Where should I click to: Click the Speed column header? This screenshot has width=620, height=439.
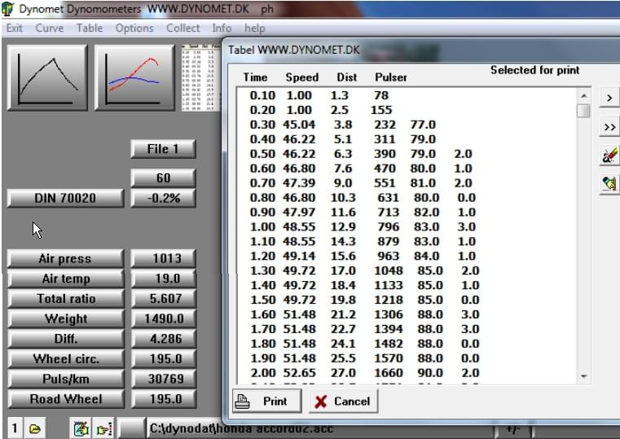click(x=302, y=77)
